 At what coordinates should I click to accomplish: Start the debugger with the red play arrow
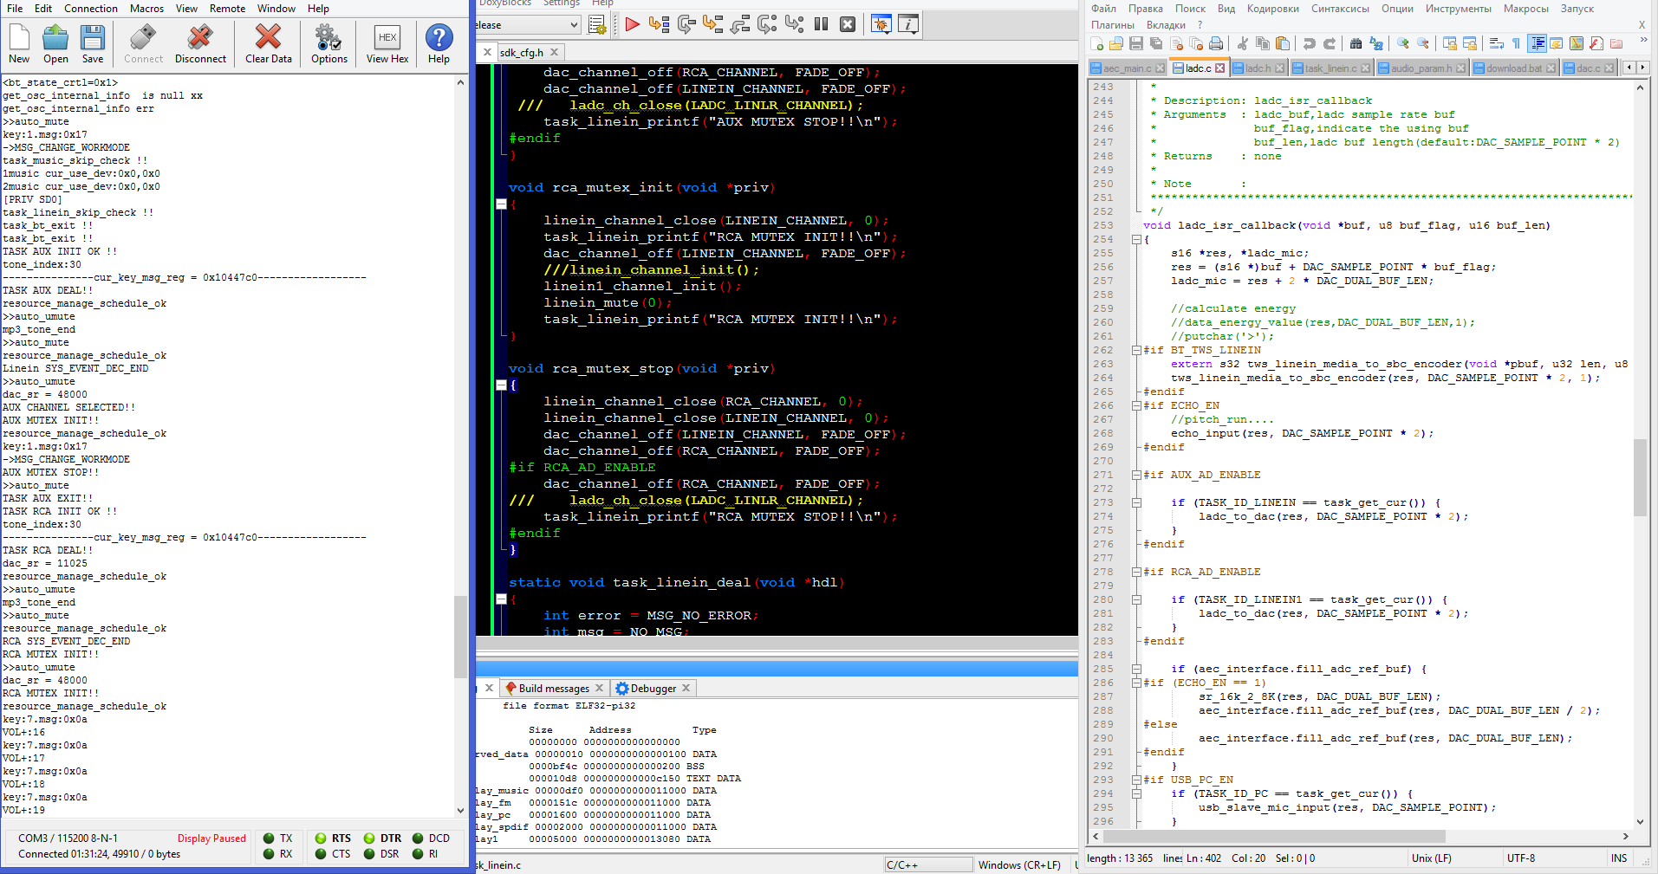pyautogui.click(x=632, y=24)
